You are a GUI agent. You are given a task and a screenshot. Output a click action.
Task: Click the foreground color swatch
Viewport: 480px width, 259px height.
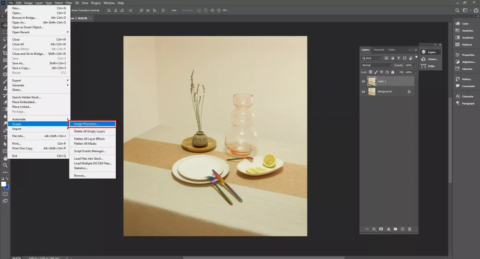pyautogui.click(x=4, y=184)
